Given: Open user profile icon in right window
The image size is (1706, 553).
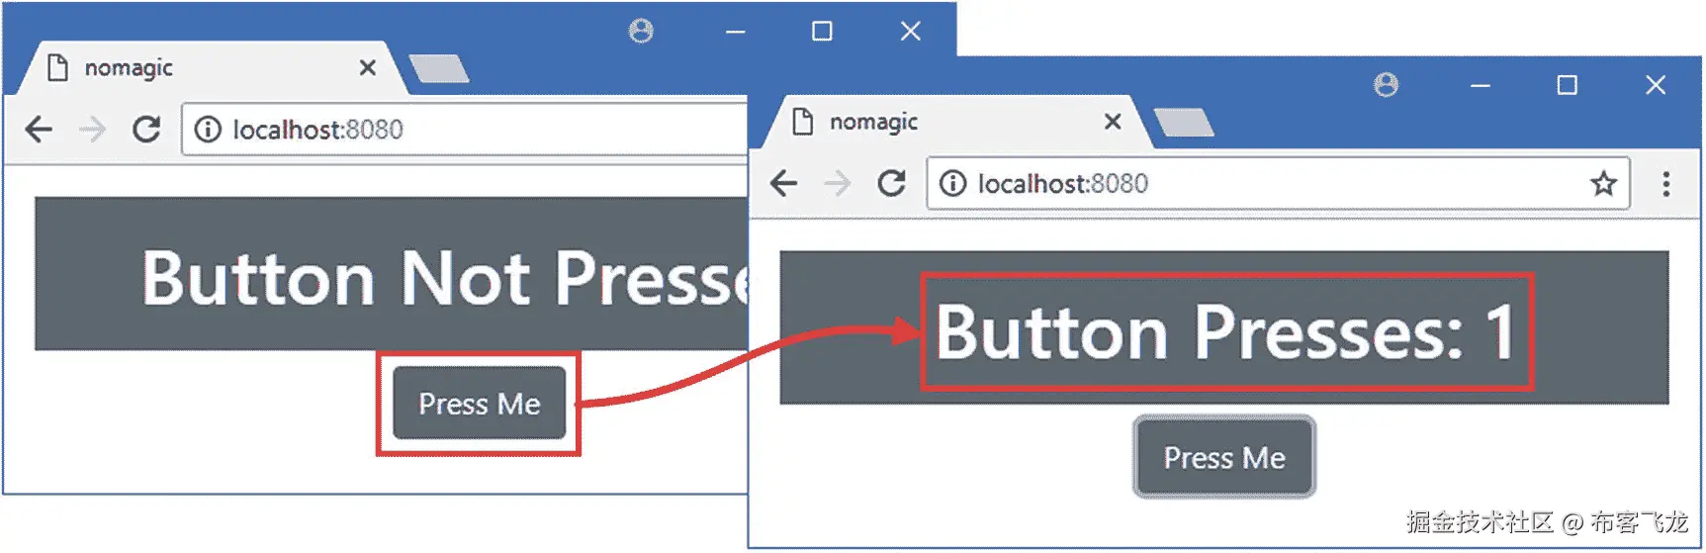Looking at the screenshot, I should tap(1387, 85).
